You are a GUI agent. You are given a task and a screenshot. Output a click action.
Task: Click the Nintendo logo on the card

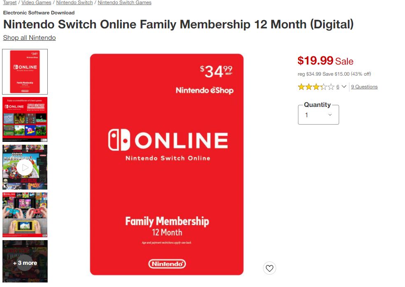167,264
